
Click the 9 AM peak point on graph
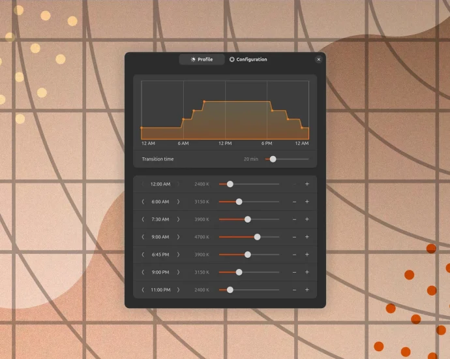(204, 101)
